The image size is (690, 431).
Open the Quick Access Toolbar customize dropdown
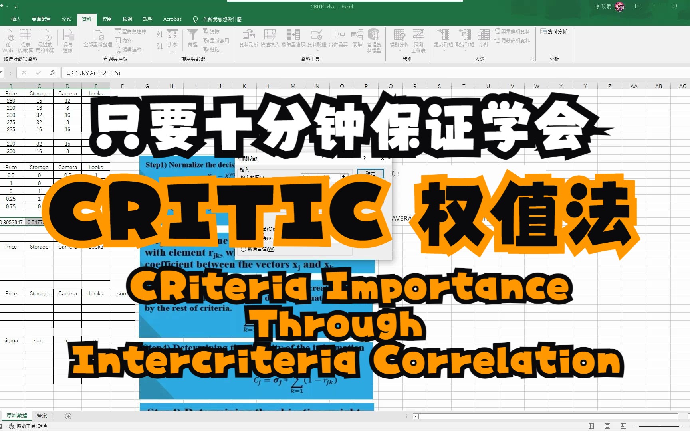tap(16, 6)
